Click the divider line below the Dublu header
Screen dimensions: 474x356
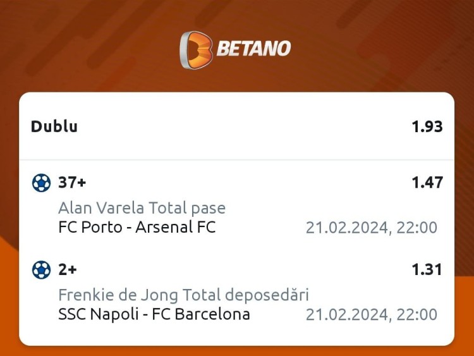[237, 159]
